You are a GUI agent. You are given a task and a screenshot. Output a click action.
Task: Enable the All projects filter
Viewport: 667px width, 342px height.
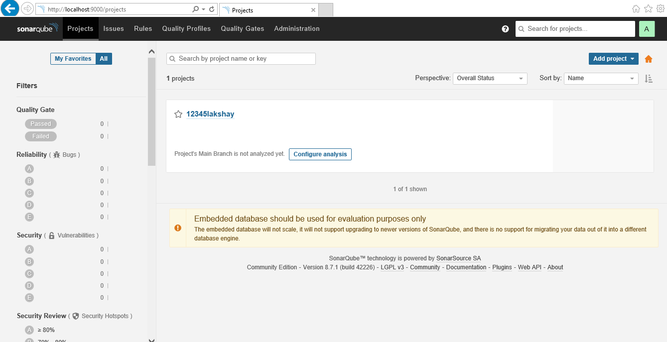104,58
